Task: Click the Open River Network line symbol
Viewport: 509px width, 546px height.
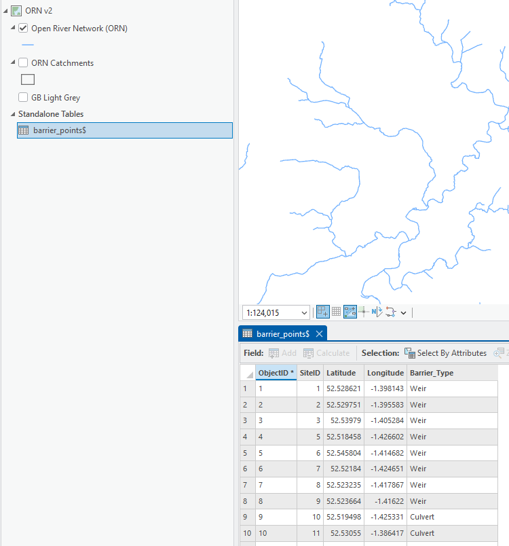Action: (28, 45)
